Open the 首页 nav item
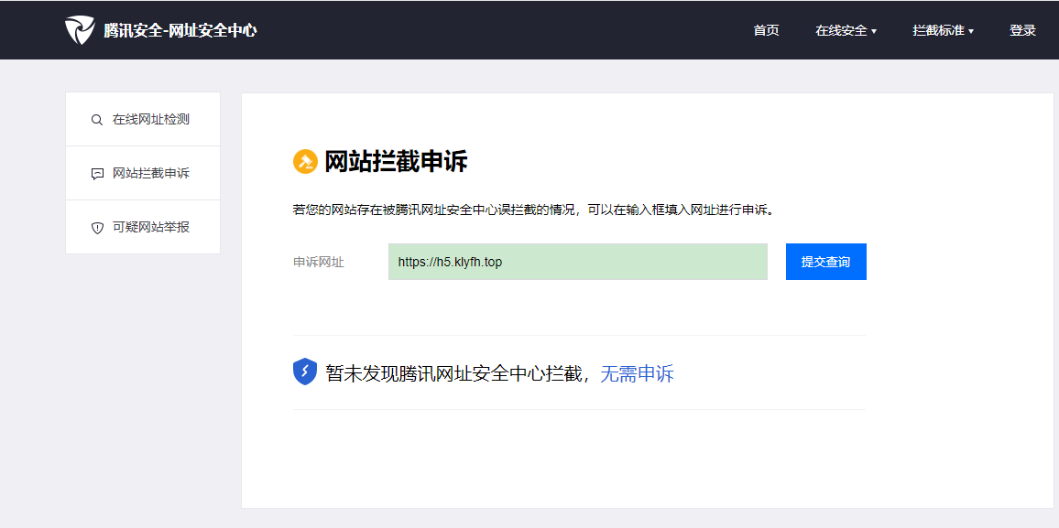This screenshot has width=1059, height=528. pos(766,30)
